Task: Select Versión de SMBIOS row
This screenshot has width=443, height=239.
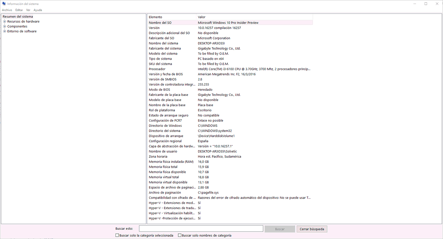Action: coord(230,79)
